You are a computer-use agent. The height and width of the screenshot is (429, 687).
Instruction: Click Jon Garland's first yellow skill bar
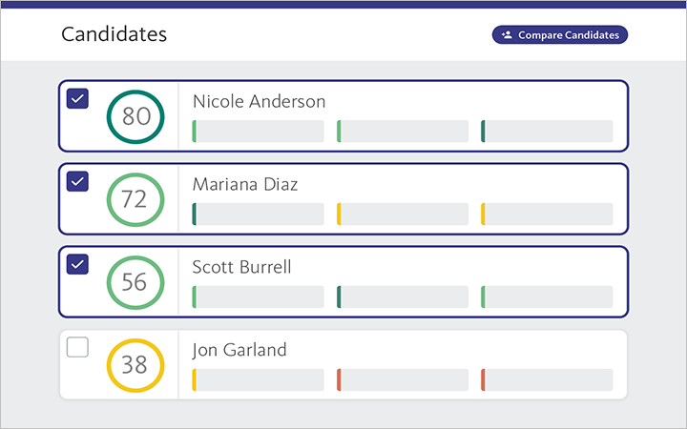259,379
